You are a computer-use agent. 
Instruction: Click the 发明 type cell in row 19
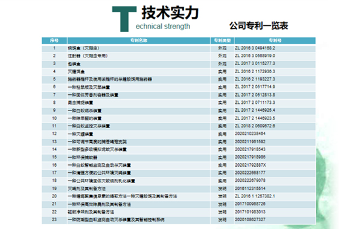coord(222,189)
